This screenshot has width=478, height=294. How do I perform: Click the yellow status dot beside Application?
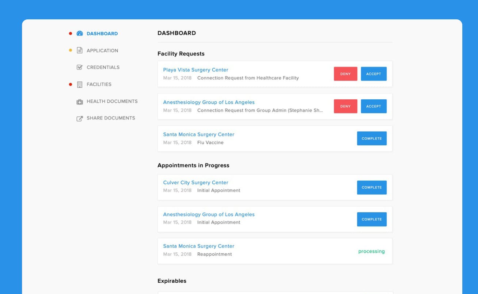point(71,50)
